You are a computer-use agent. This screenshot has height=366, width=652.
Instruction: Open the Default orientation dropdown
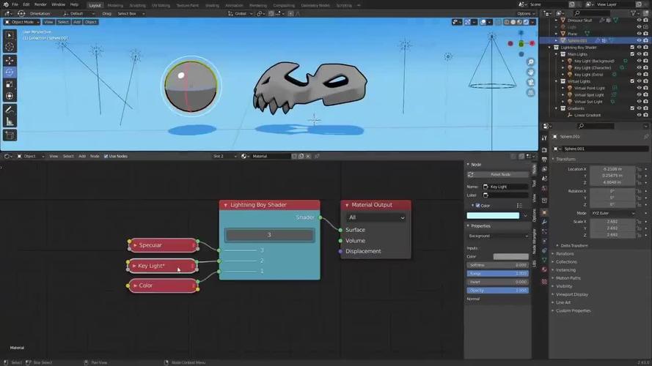[x=78, y=14]
